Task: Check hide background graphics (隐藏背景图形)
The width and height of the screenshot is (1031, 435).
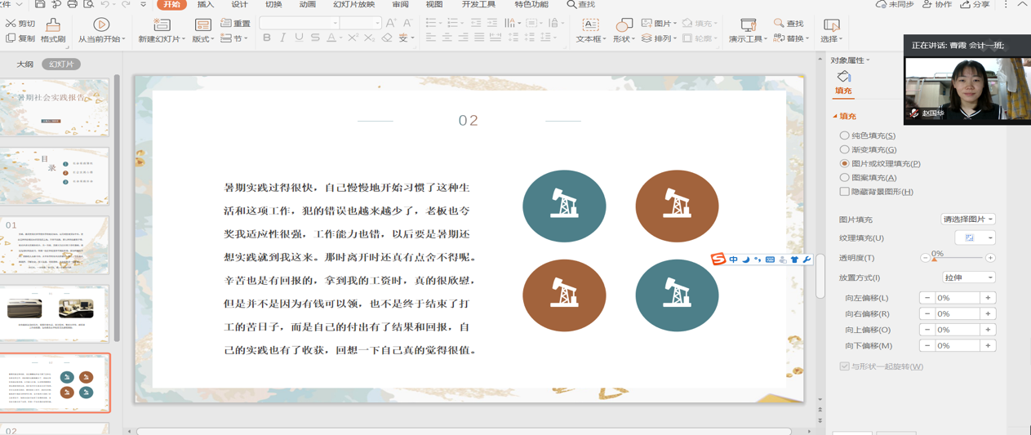Action: (x=844, y=192)
